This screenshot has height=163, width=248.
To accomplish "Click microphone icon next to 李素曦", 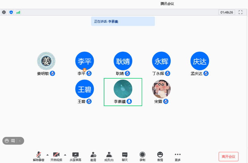I will tap(130, 101).
